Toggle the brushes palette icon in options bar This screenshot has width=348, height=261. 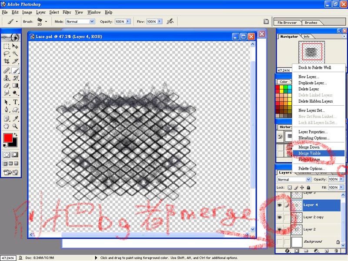[x=266, y=21]
